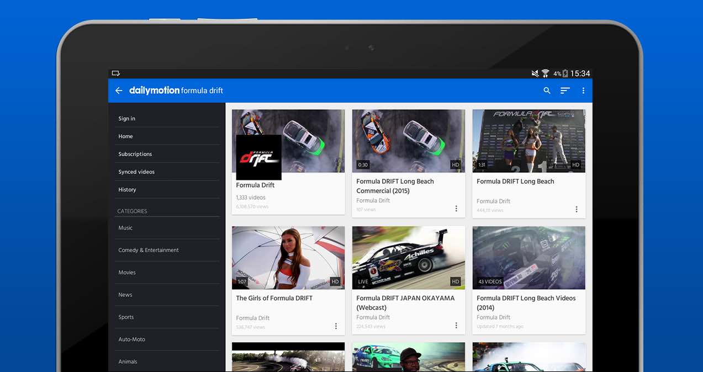Click the 536,747 views text
Image resolution: width=703 pixels, height=372 pixels.
pos(251,327)
